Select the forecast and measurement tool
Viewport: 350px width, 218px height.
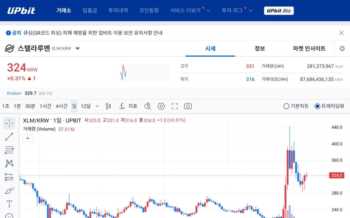click(9, 177)
